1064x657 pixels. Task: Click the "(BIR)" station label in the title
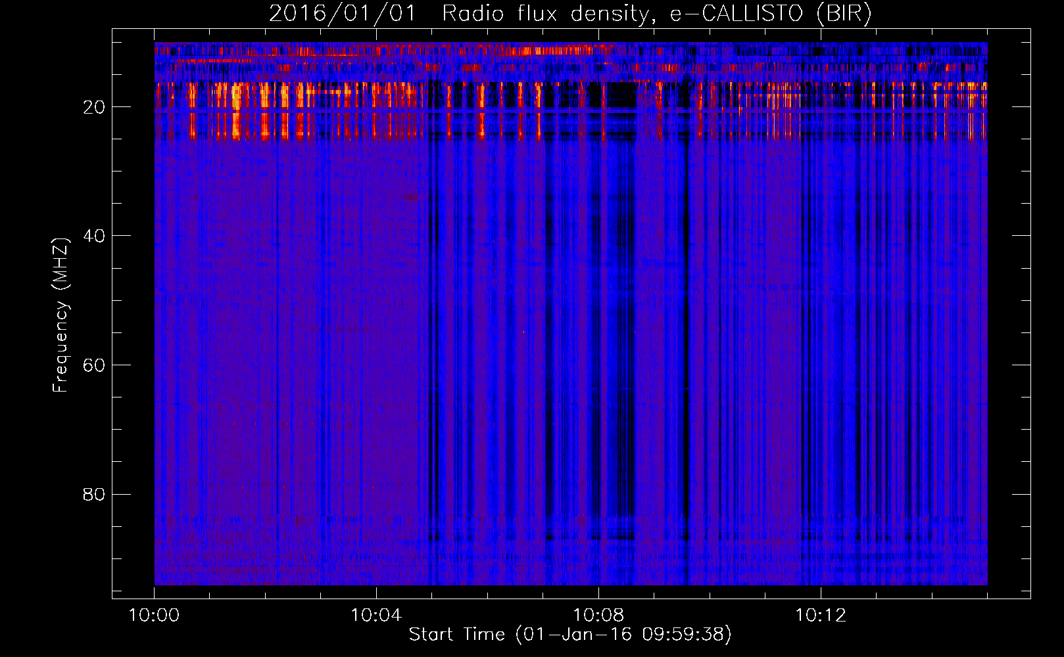(844, 14)
